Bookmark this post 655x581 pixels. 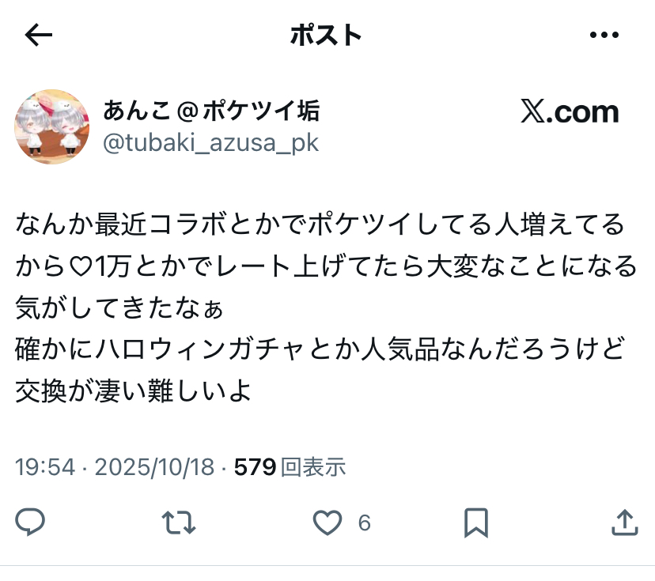[476, 523]
